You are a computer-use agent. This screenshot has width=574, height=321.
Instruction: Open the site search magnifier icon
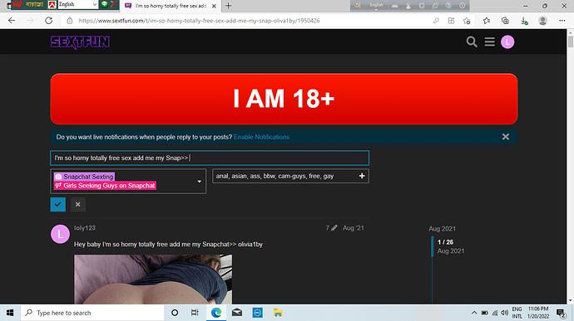pyautogui.click(x=472, y=42)
